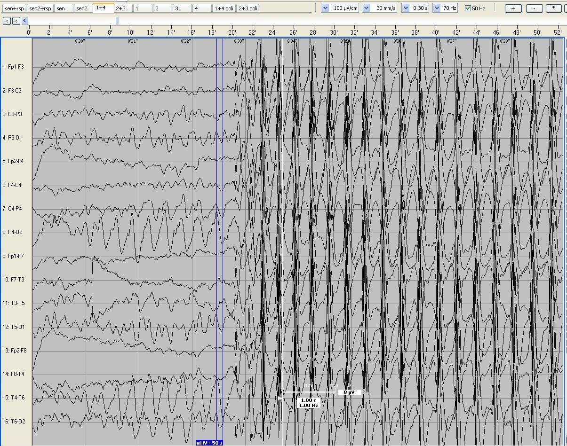The width and height of the screenshot is (567, 446).
Task: Click the asterisk button
Action: [x=553, y=8]
